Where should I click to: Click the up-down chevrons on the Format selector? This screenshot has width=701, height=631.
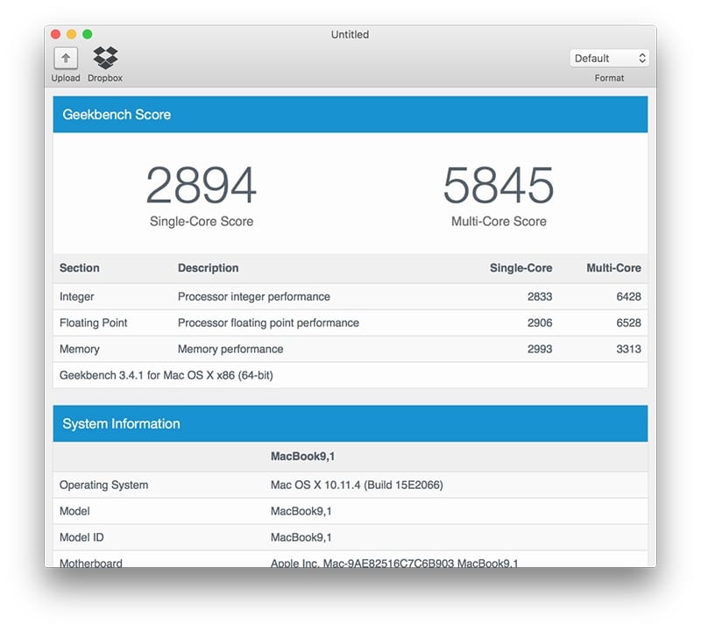pos(641,57)
